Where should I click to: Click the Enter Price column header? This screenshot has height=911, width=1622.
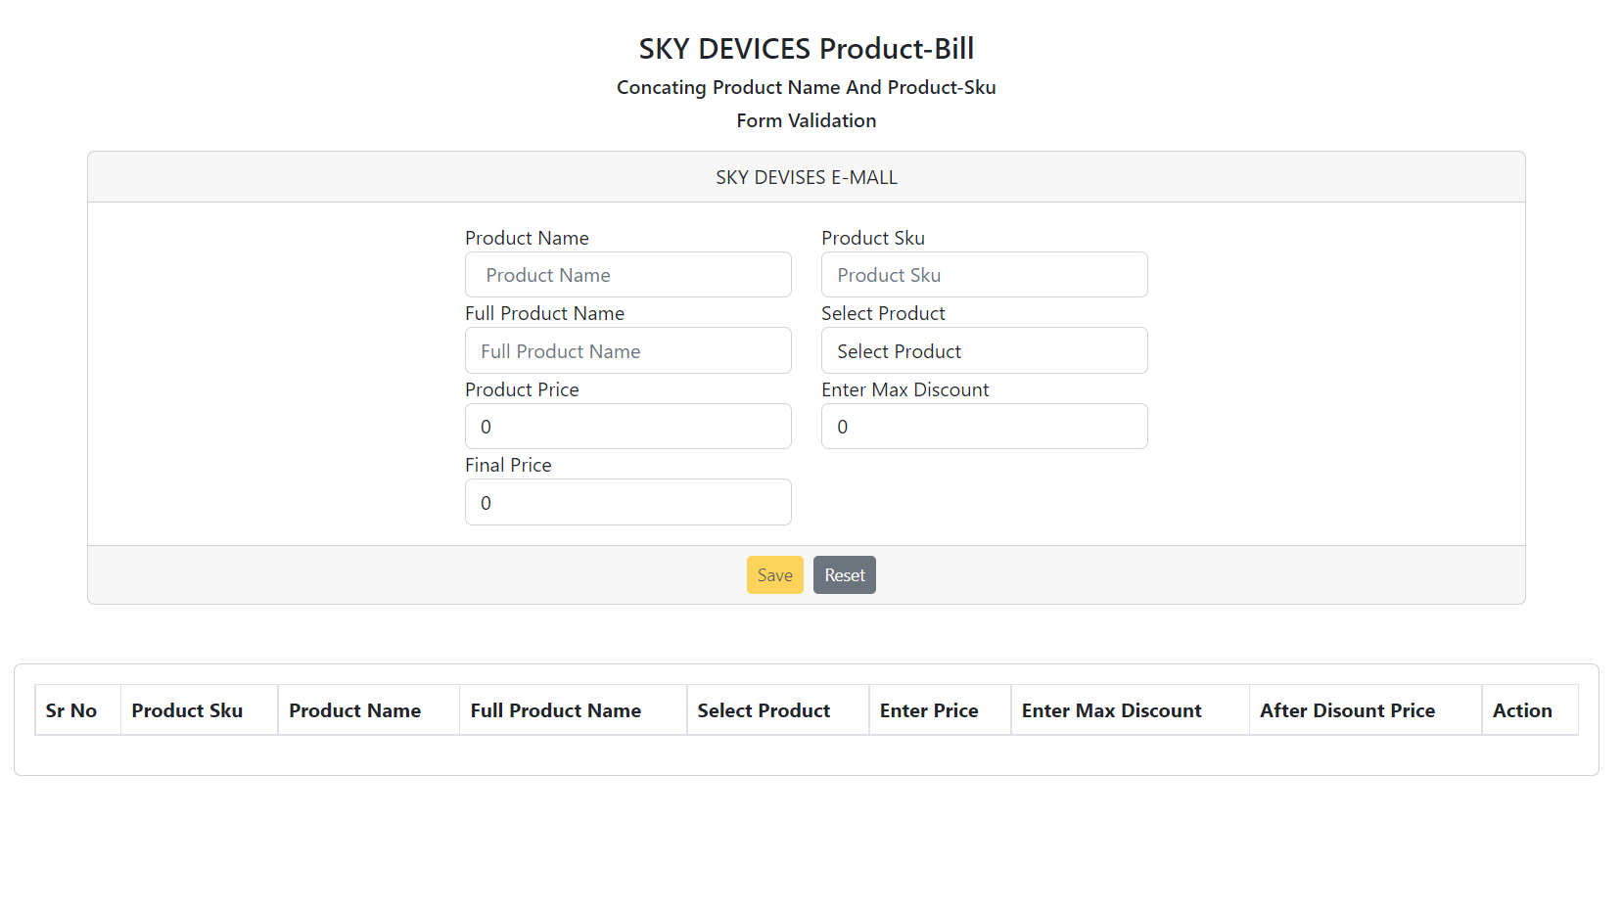pos(929,710)
